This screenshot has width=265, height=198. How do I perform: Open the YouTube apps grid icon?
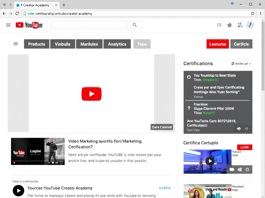tap(219, 25)
